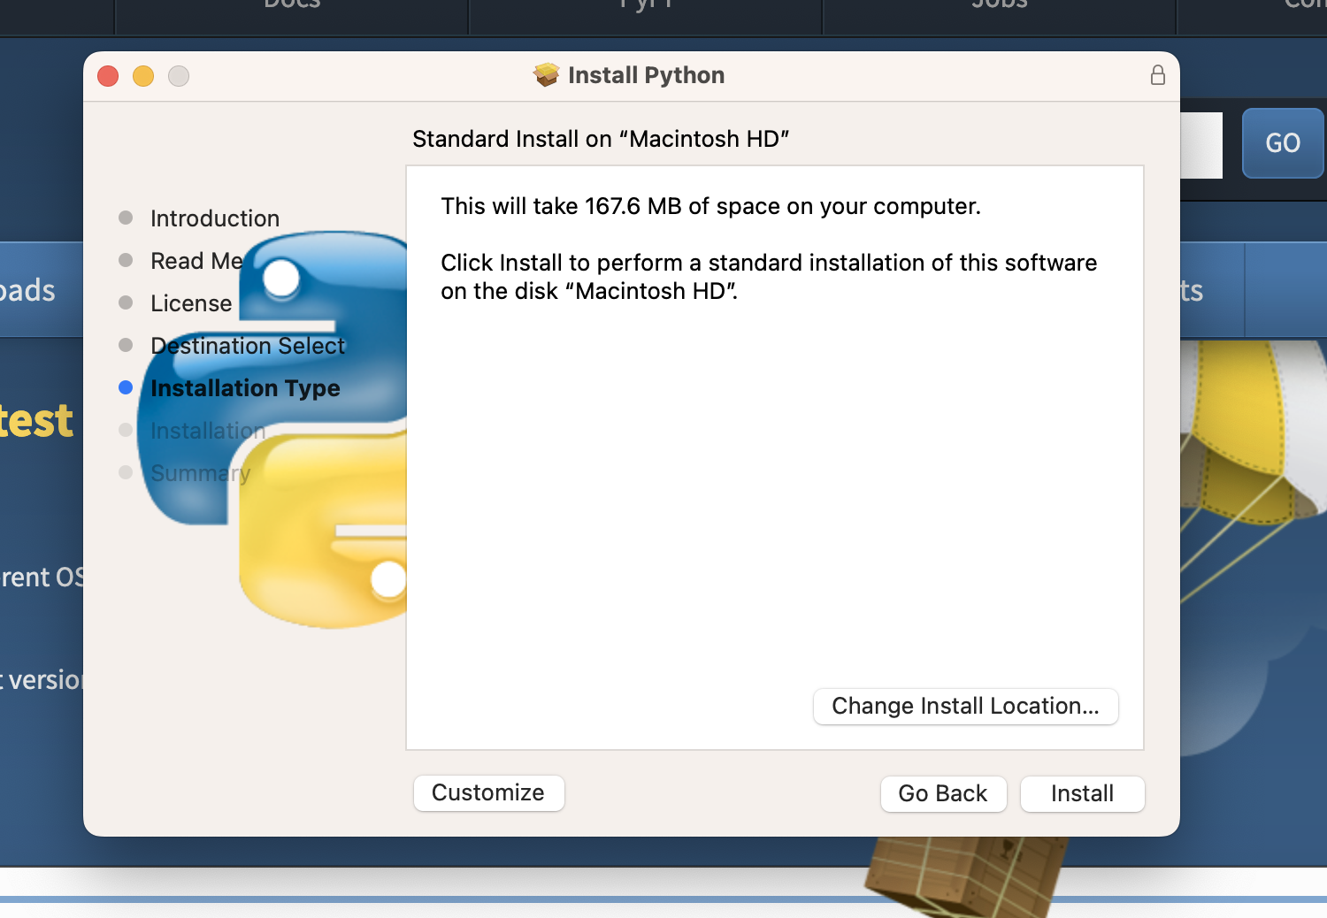Click the Introduction step bullet

pos(126,218)
